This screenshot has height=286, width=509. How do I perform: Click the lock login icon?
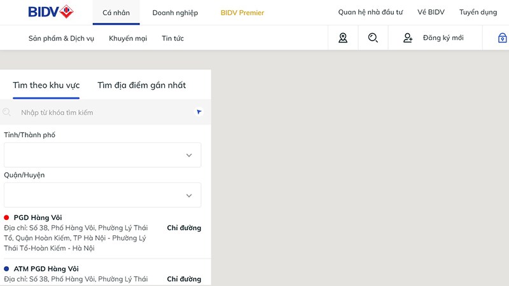(x=502, y=38)
